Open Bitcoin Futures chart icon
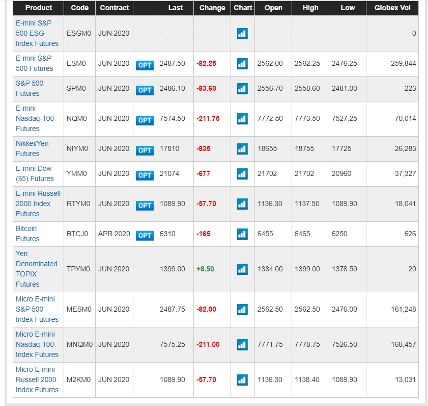 242,234
